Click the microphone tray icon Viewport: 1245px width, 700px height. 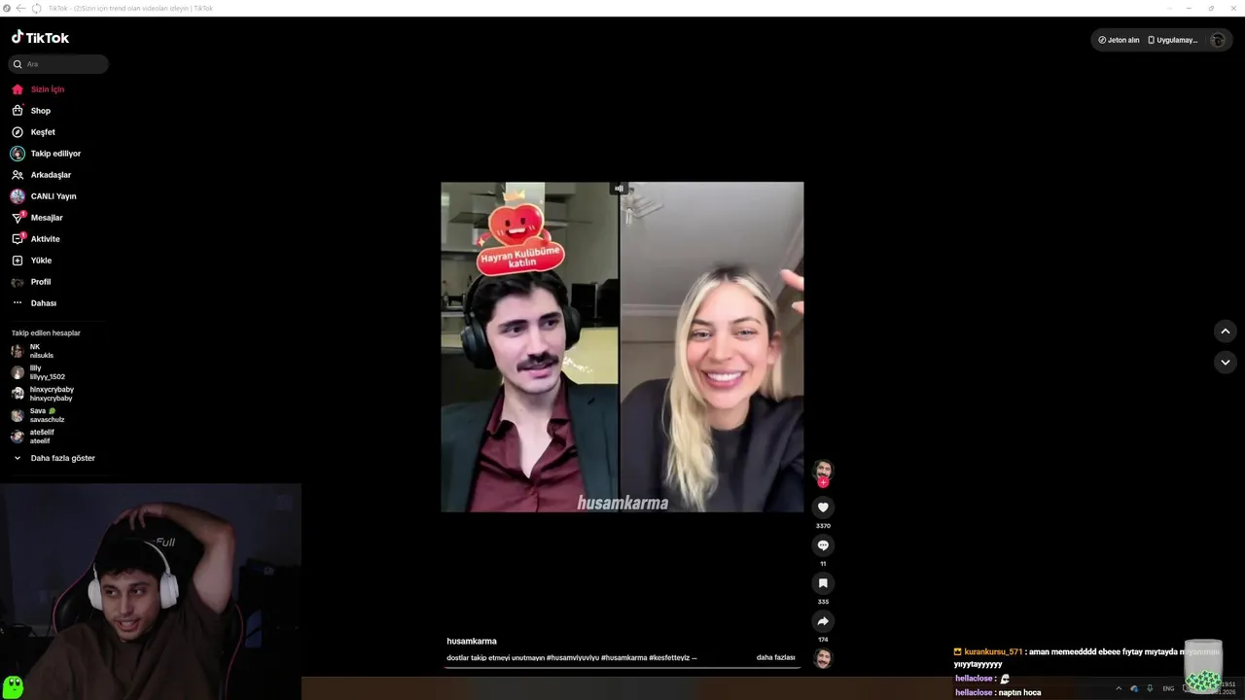point(1150,688)
